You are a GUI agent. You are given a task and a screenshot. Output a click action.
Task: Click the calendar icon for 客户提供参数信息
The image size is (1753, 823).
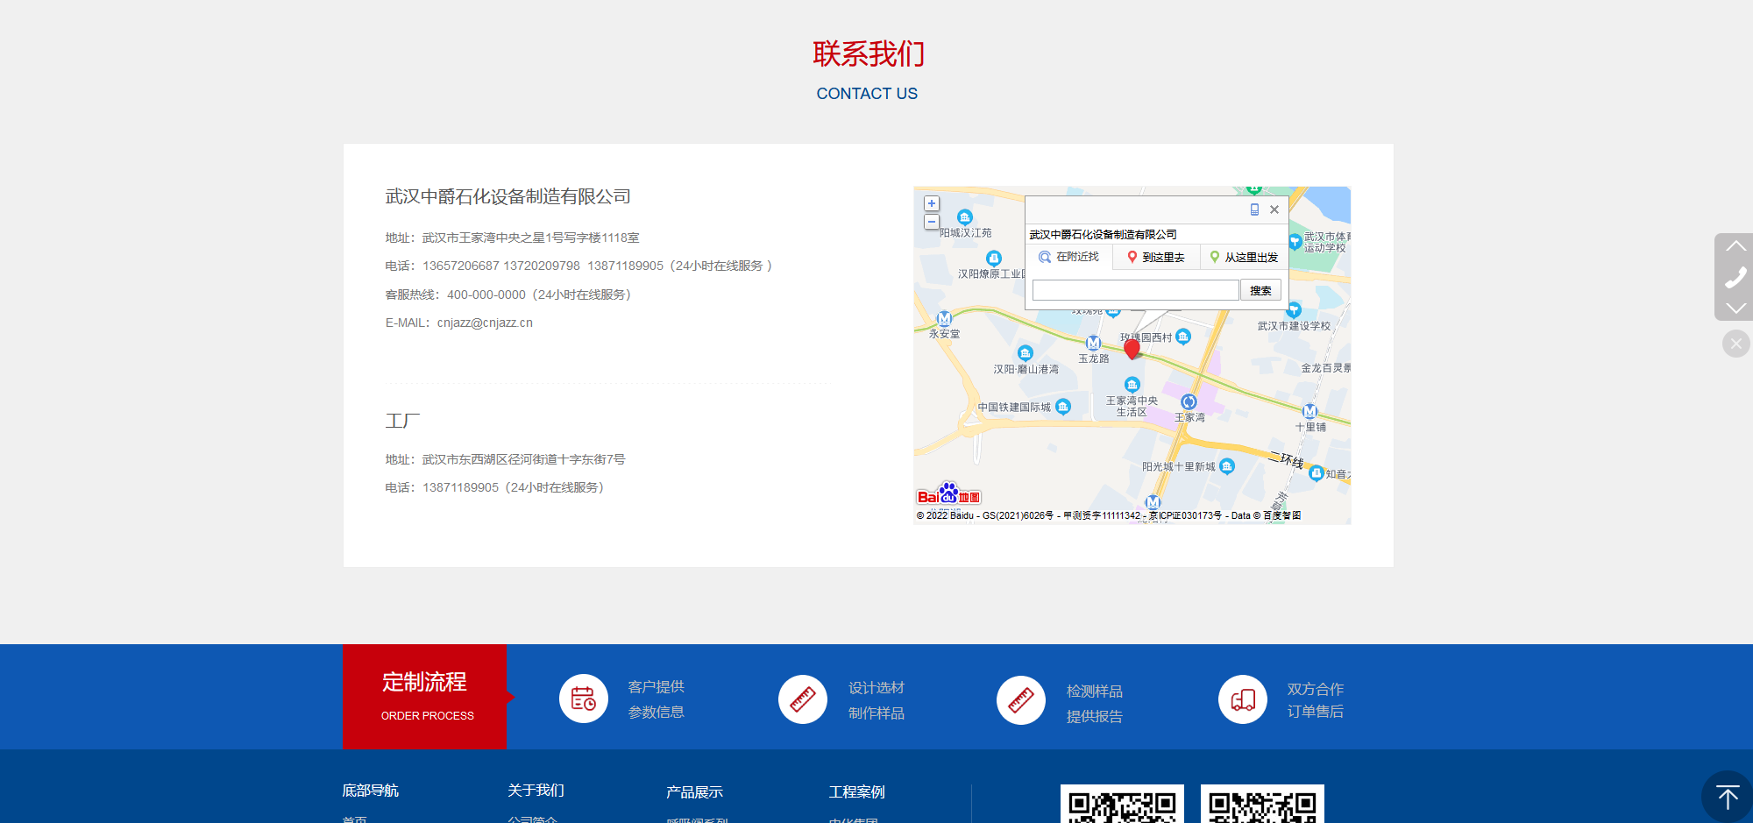[584, 699]
